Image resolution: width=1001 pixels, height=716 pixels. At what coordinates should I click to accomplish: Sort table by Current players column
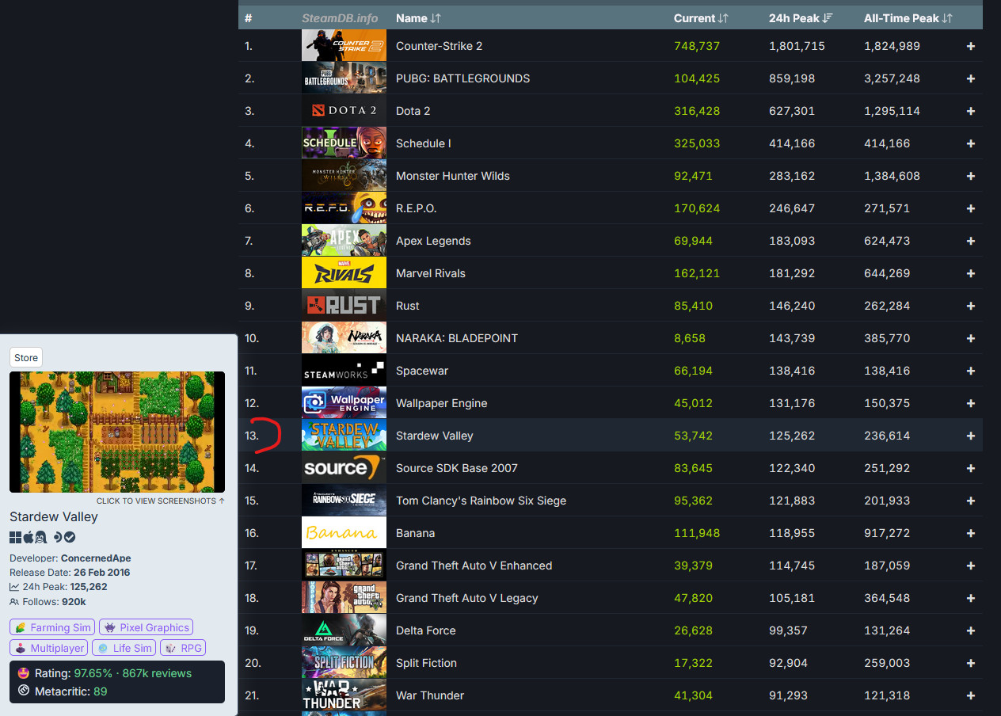click(701, 17)
